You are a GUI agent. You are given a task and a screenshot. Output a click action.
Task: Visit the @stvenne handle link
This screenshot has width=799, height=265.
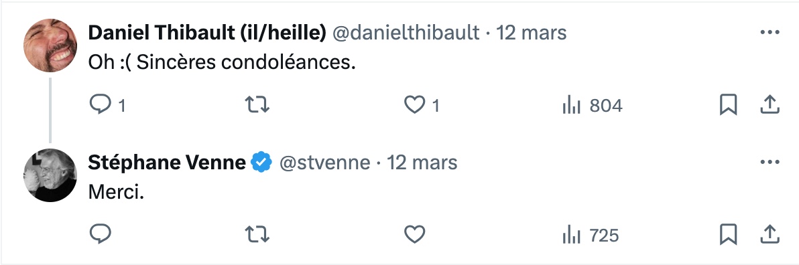coord(324,163)
